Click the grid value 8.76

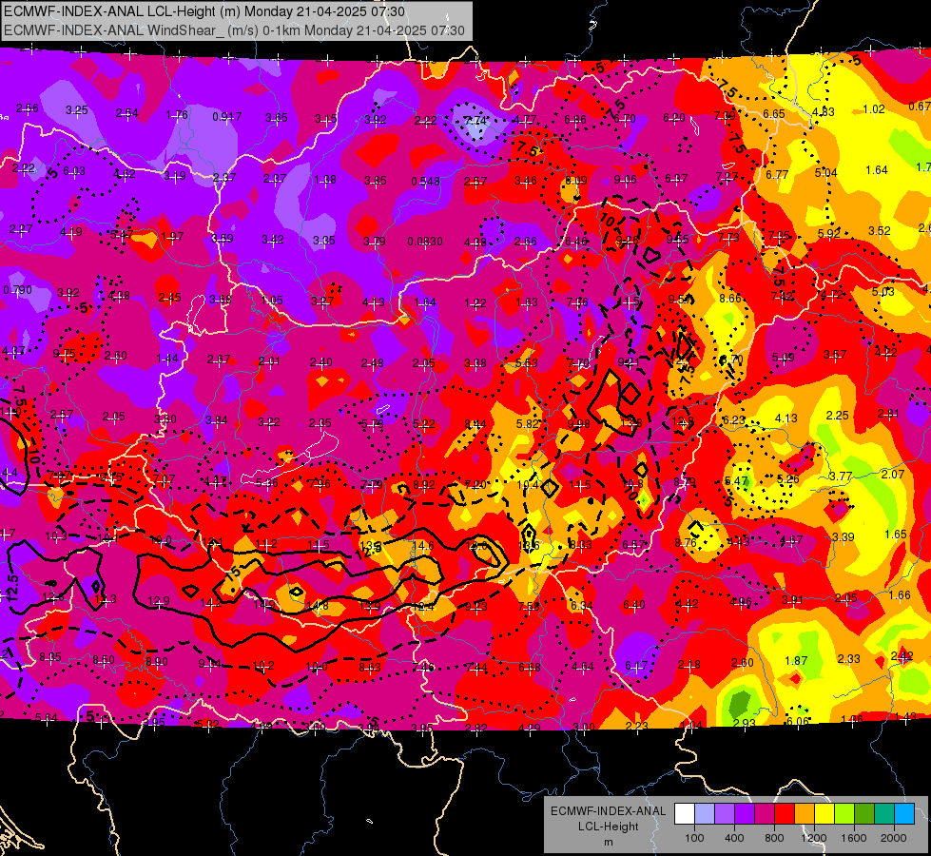click(x=686, y=542)
